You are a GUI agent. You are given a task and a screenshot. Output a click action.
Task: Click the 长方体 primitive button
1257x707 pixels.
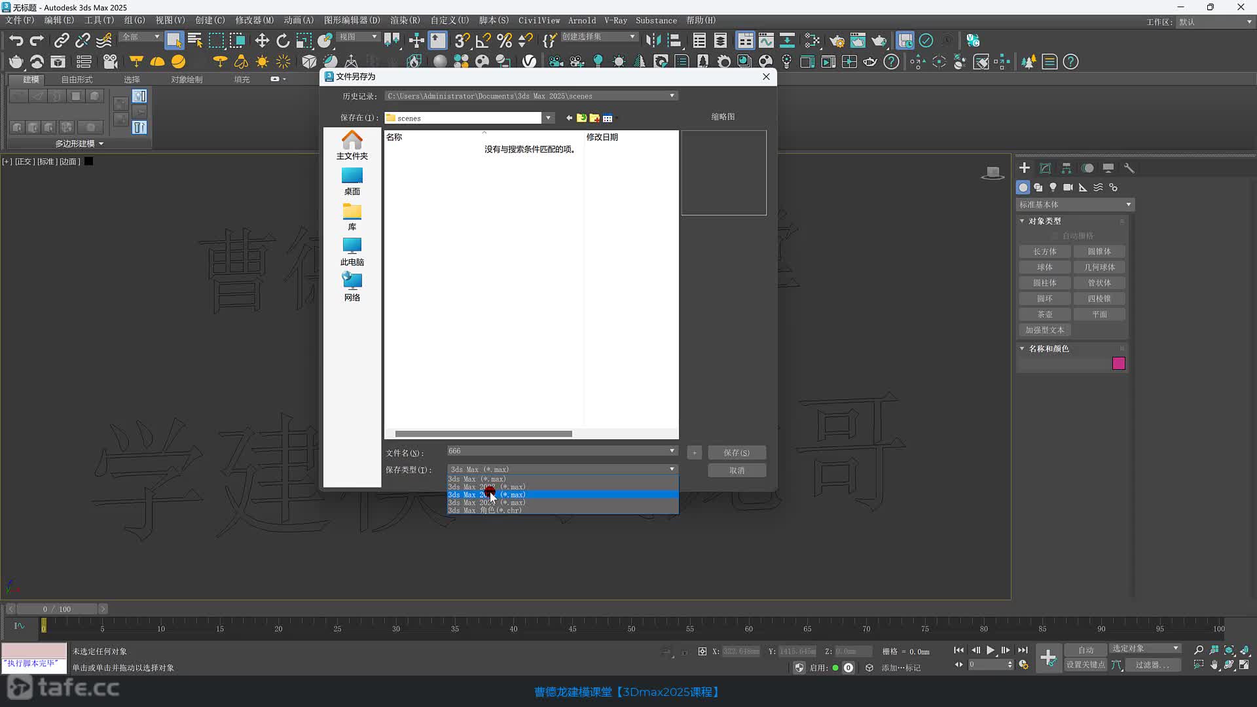1045,251
